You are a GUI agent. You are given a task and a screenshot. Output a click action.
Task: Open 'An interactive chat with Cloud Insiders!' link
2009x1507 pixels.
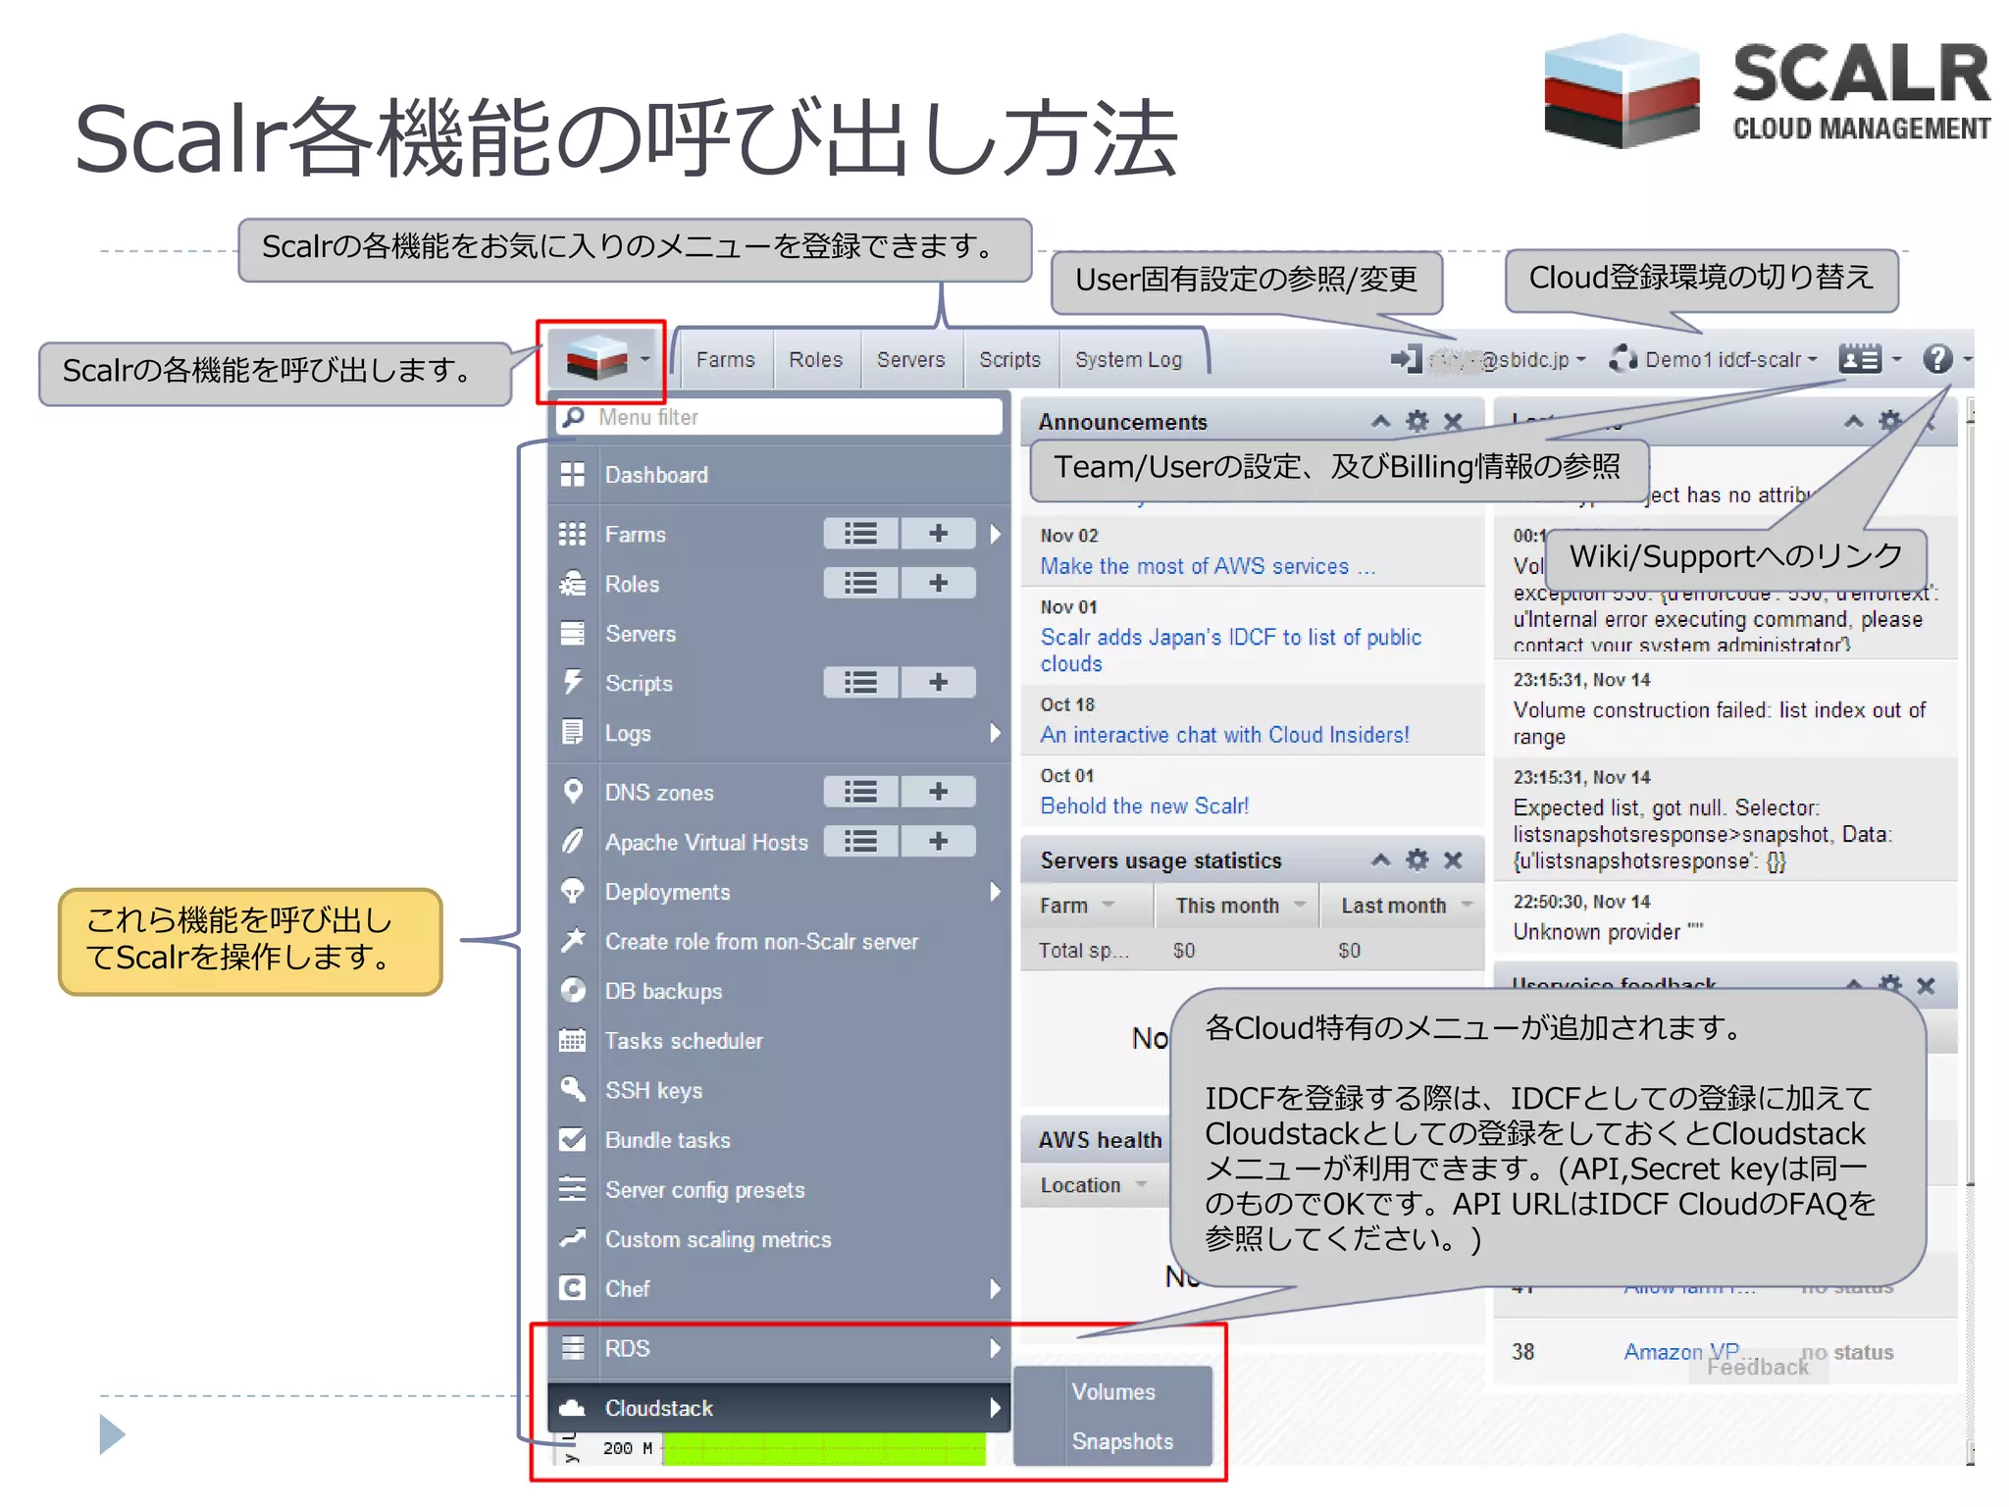pos(1224,735)
